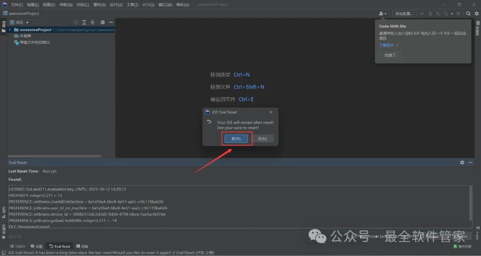Open Eval Reset panel settings gear

click(462, 163)
